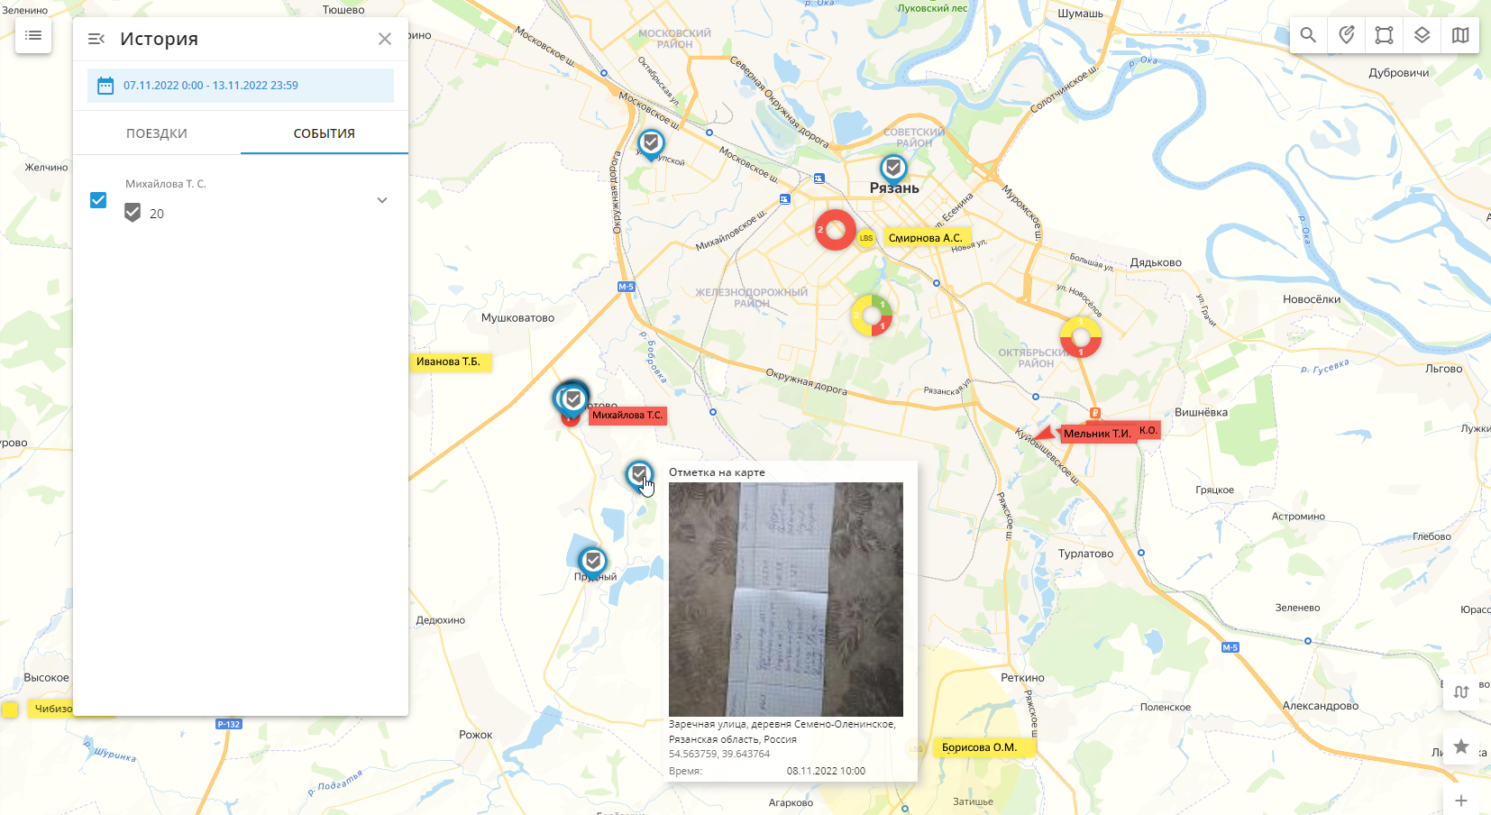Select the add map marker tool
This screenshot has height=815, width=1491.
(1346, 35)
